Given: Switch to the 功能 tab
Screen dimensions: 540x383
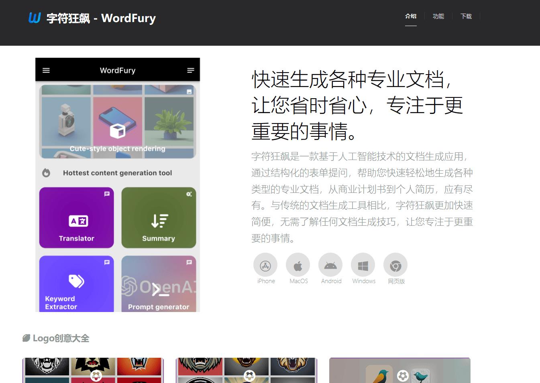Looking at the screenshot, I should pos(438,16).
